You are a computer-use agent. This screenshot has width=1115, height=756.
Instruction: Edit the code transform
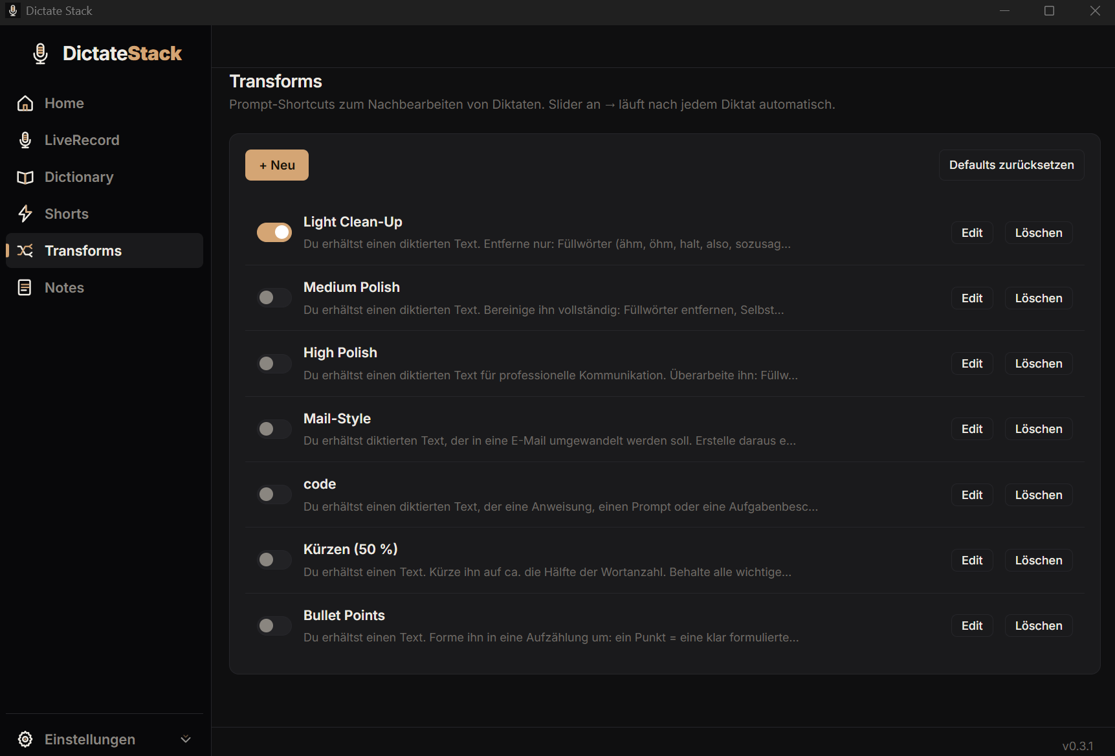point(972,495)
